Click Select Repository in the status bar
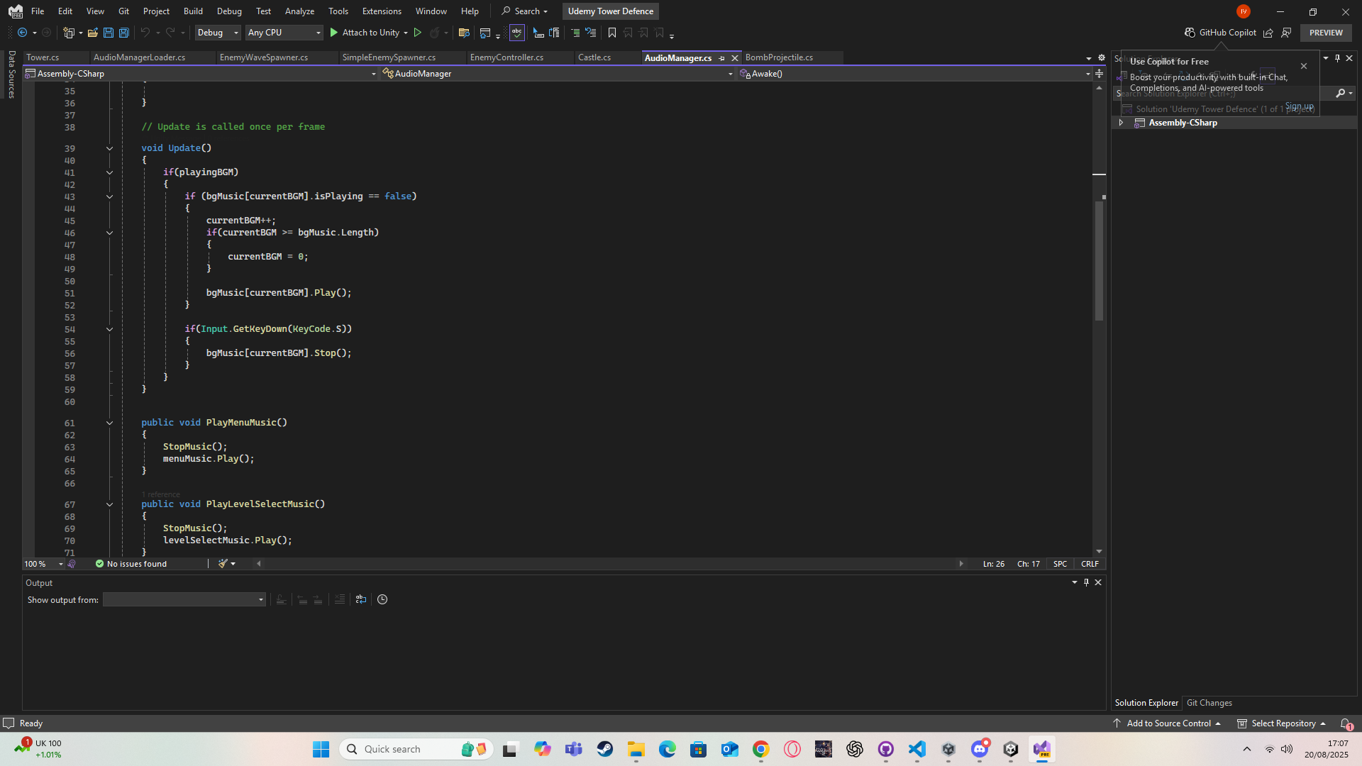This screenshot has width=1362, height=766. point(1282,723)
